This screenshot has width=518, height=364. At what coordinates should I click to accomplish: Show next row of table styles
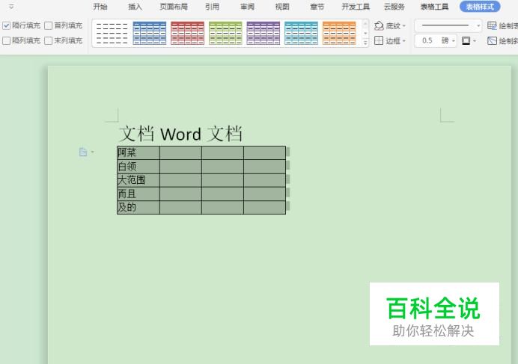pyautogui.click(x=365, y=33)
